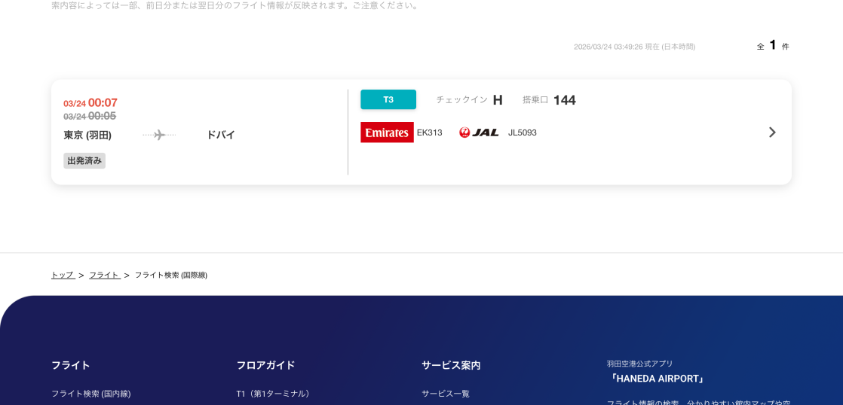
Task: Click the airplane icon between Tokyo and Dubai
Action: 159,135
